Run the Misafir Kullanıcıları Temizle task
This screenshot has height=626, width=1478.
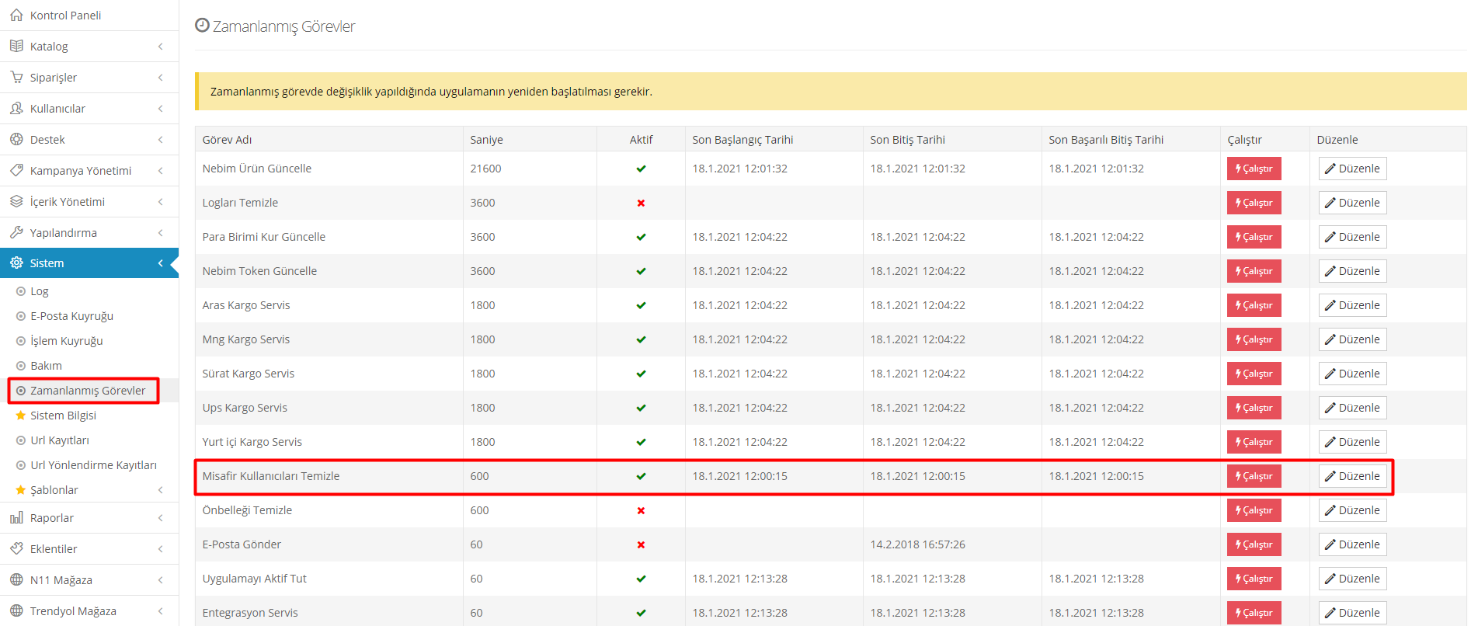1254,476
